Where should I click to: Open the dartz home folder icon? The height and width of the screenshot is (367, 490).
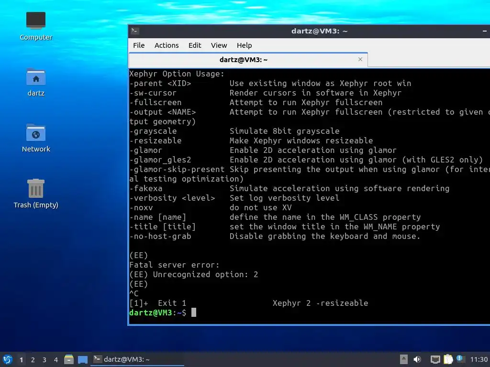coord(35,82)
